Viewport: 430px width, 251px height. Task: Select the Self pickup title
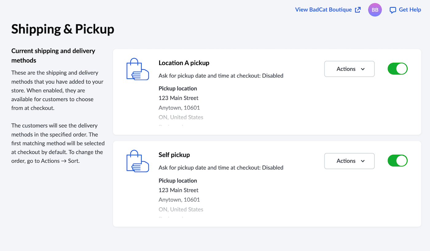[174, 155]
